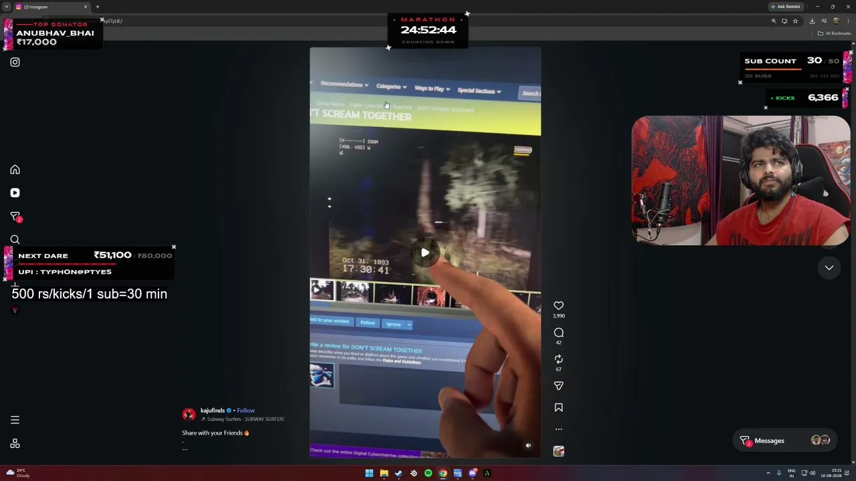856x481 pixels.
Task: Switch to Chrome in taskbar
Action: [x=443, y=474]
